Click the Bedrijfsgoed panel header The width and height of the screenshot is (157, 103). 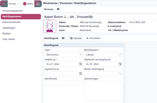83,45
